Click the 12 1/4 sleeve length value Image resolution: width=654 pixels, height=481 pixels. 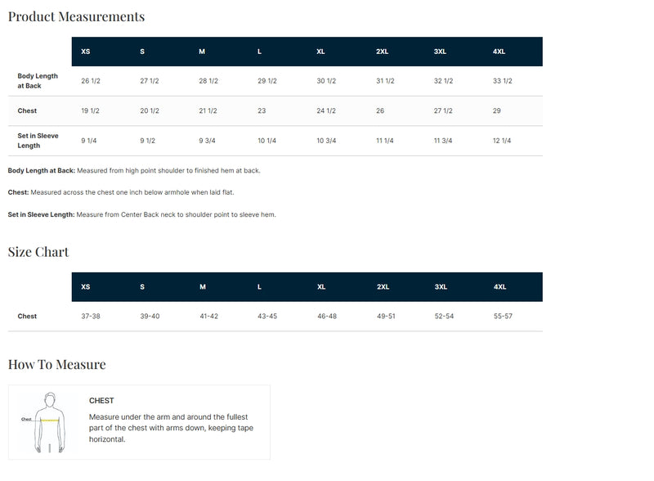[502, 141]
